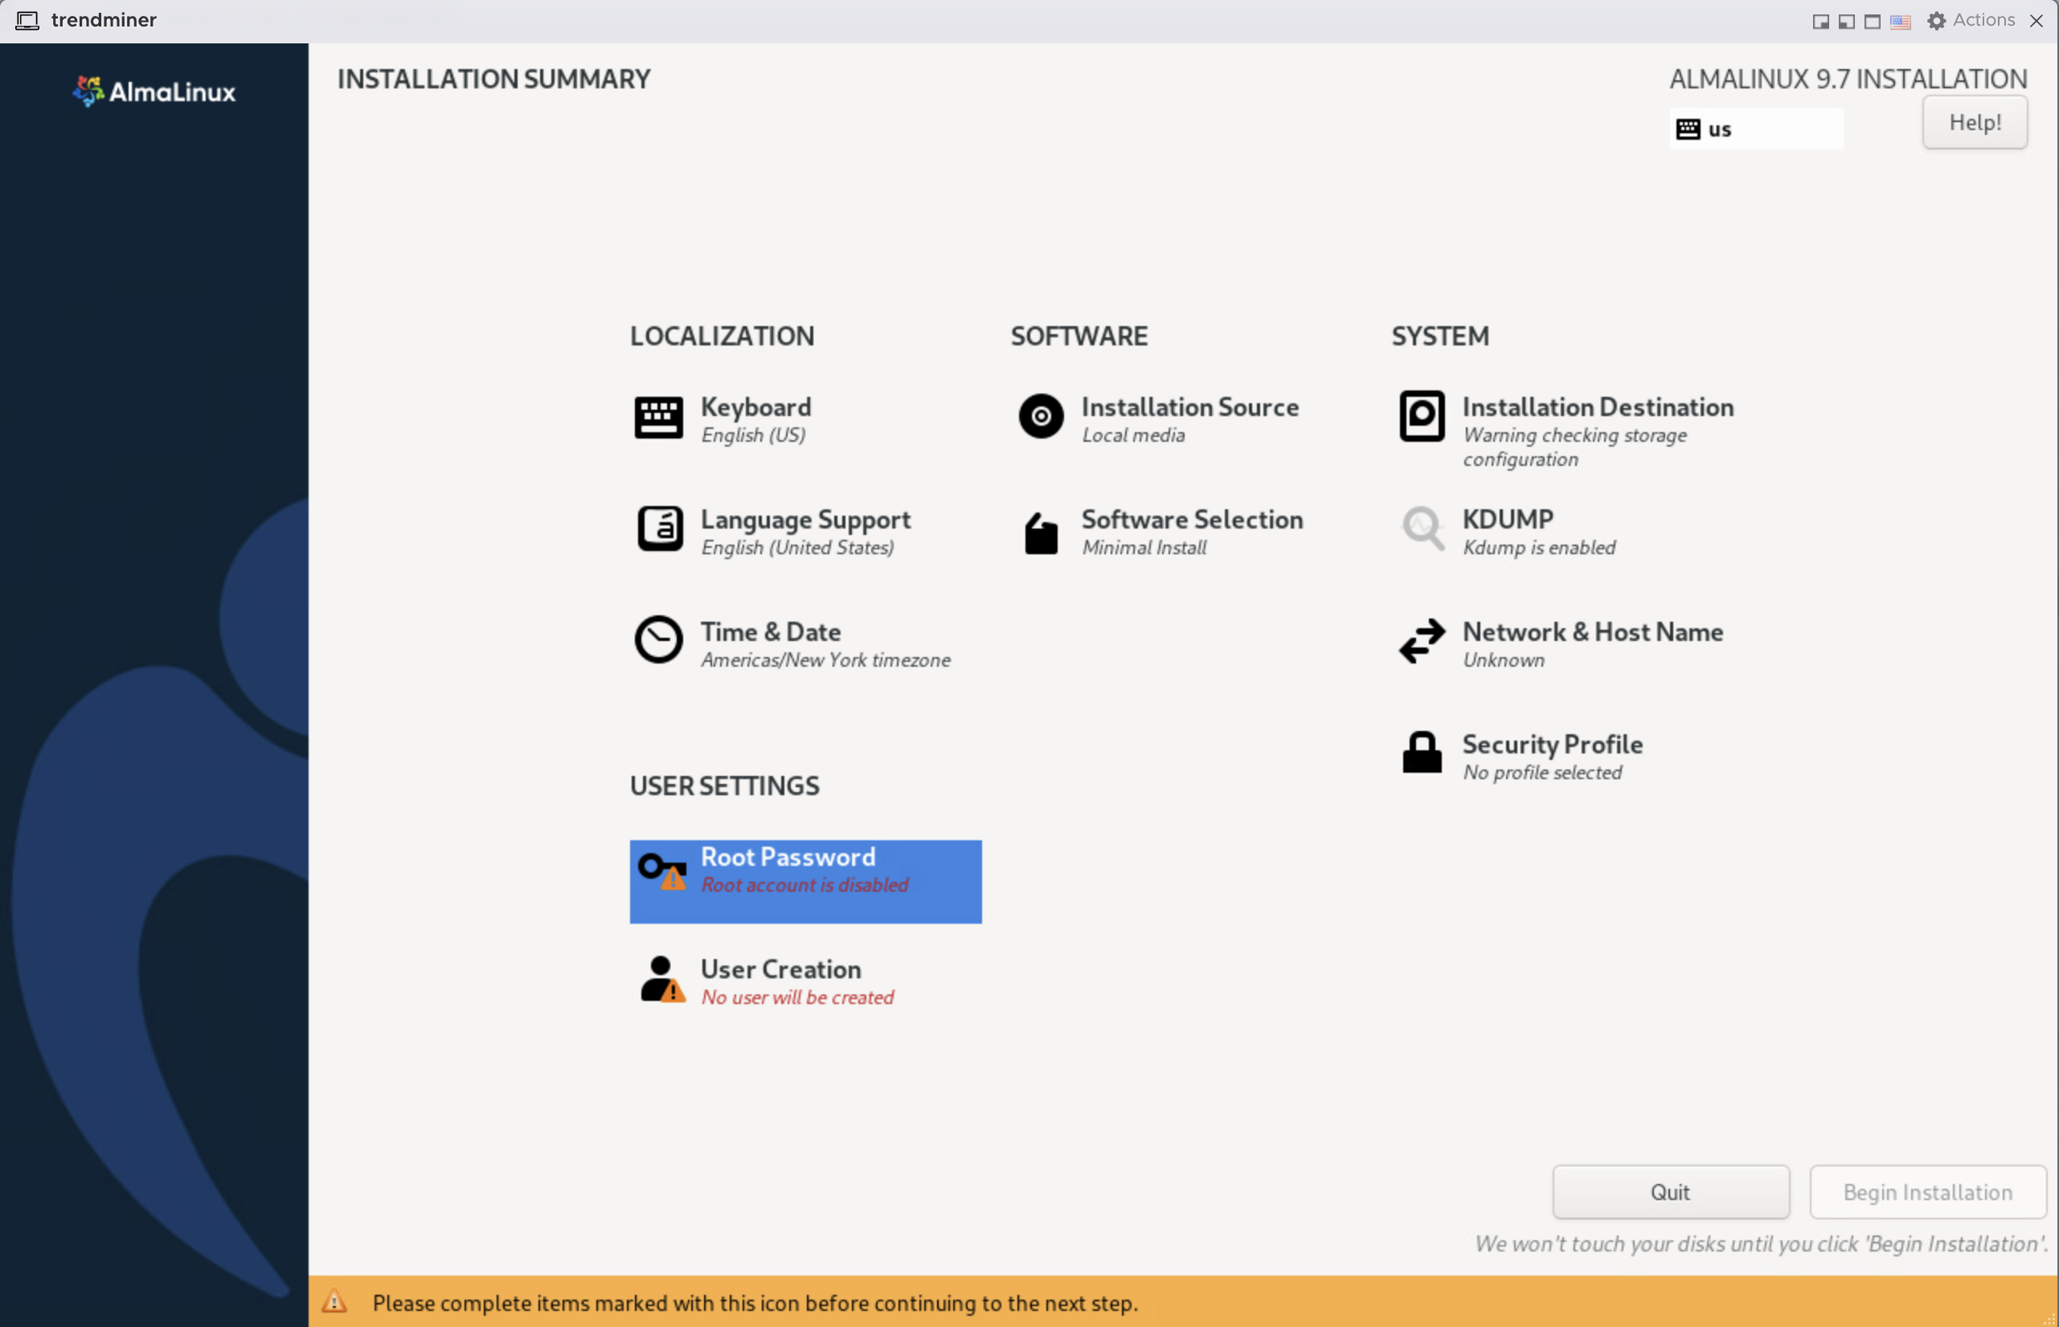Select the trendminer console tab

[x=103, y=19]
